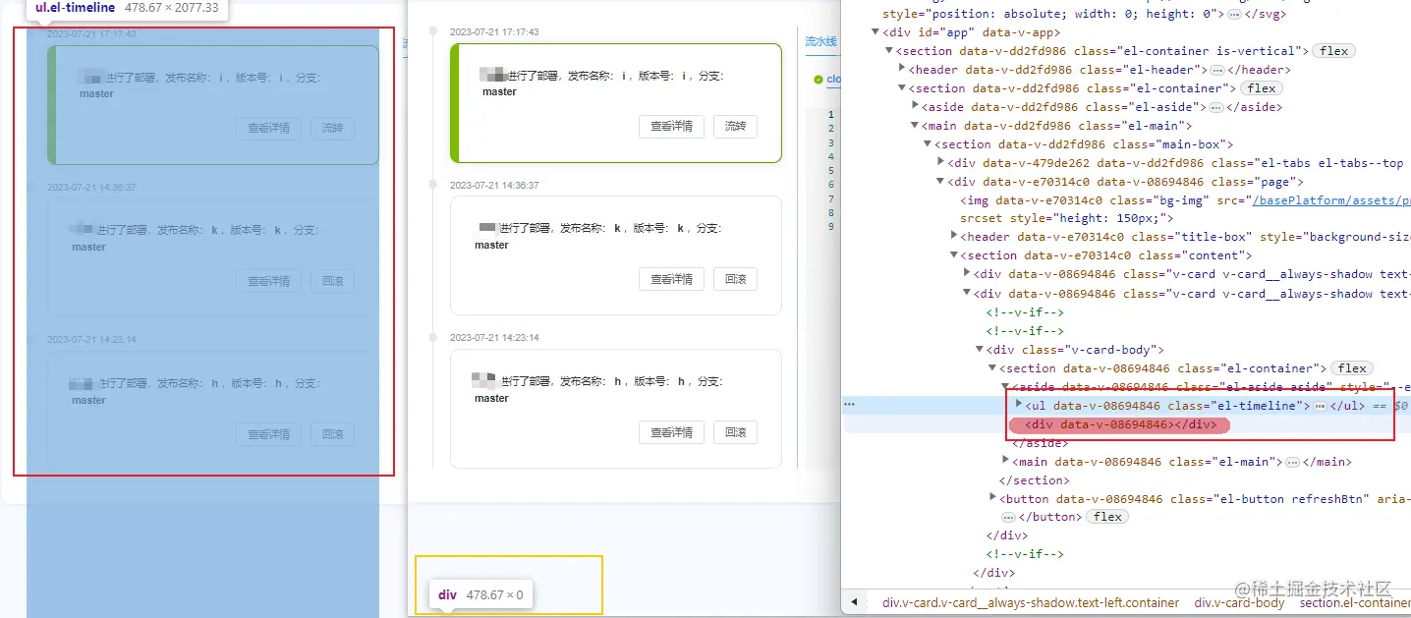The image size is (1411, 618).
Task: Collapse the class="content" section node
Action: click(x=954, y=255)
